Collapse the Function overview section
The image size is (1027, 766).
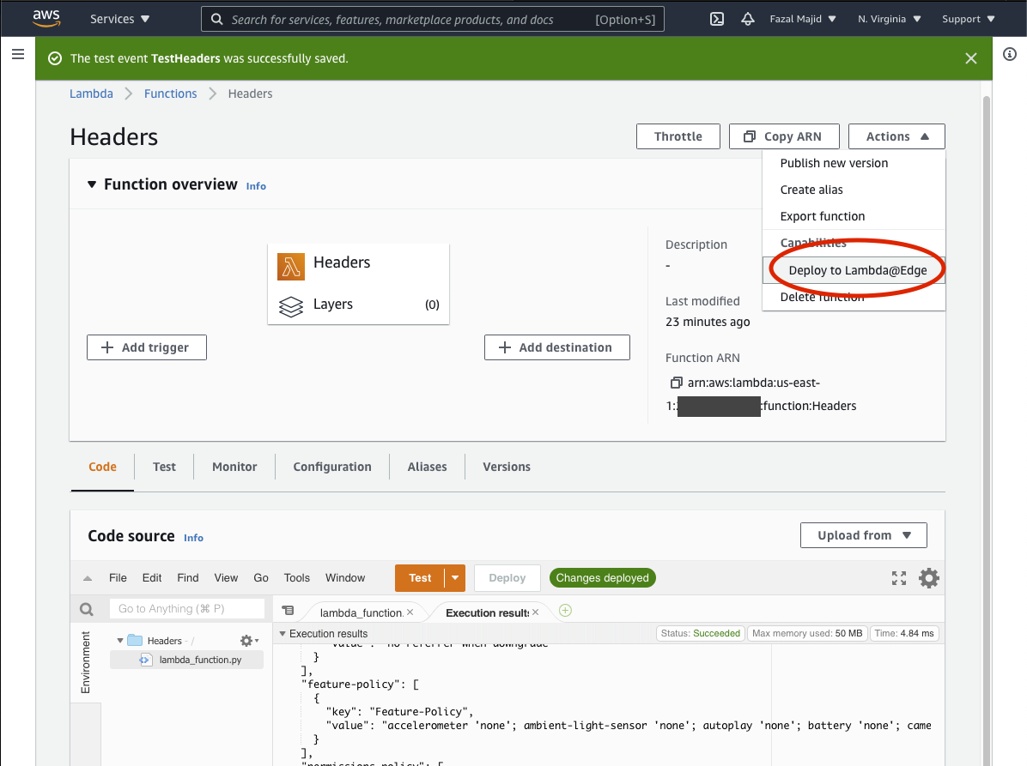(x=92, y=184)
